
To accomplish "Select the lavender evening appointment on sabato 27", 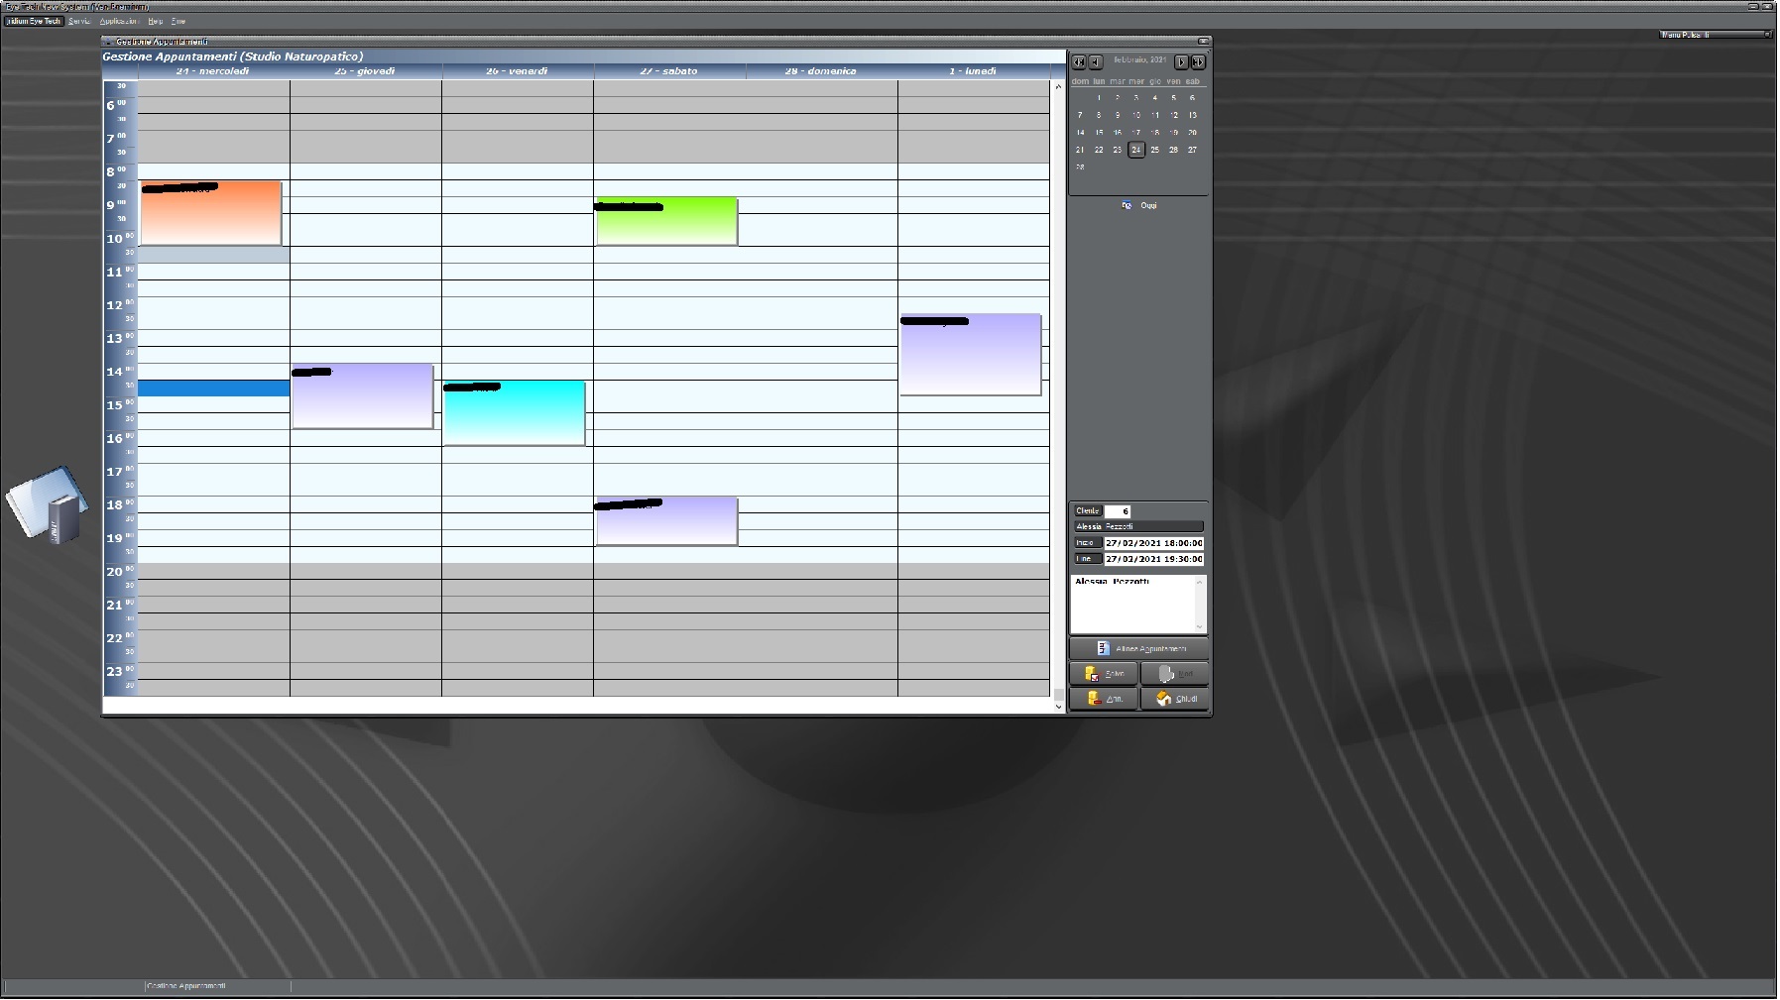I will 666,521.
